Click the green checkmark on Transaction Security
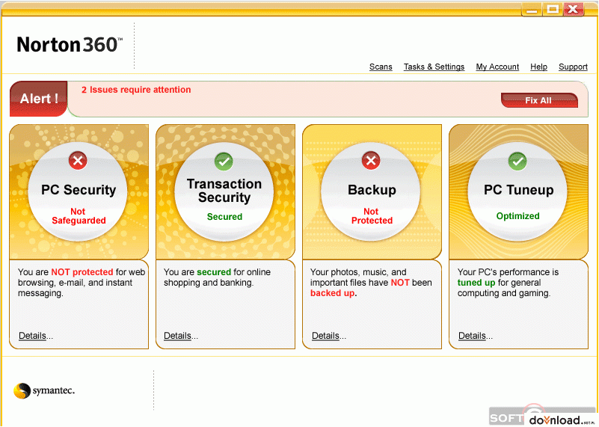This screenshot has width=599, height=427. pos(224,161)
